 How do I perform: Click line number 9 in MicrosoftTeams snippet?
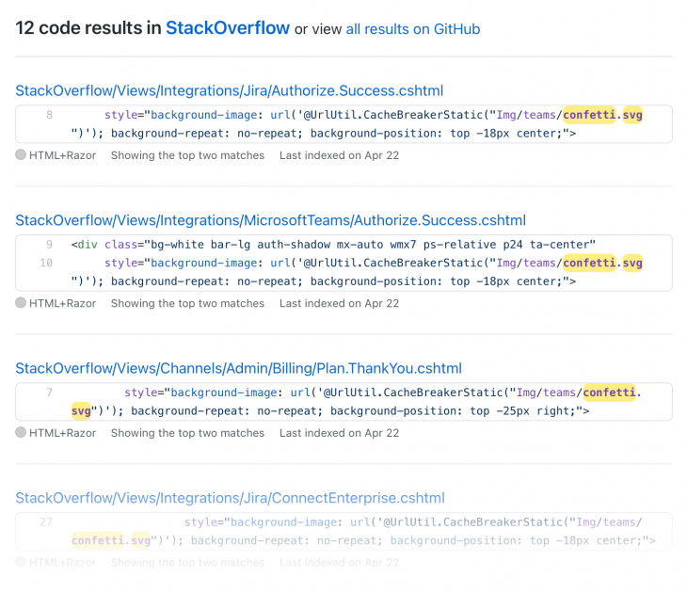point(49,245)
